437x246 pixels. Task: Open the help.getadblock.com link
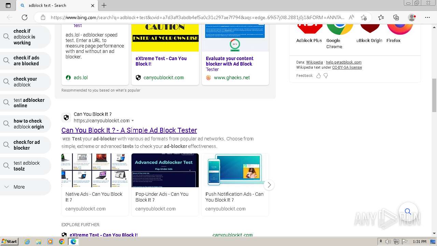pos(344,62)
